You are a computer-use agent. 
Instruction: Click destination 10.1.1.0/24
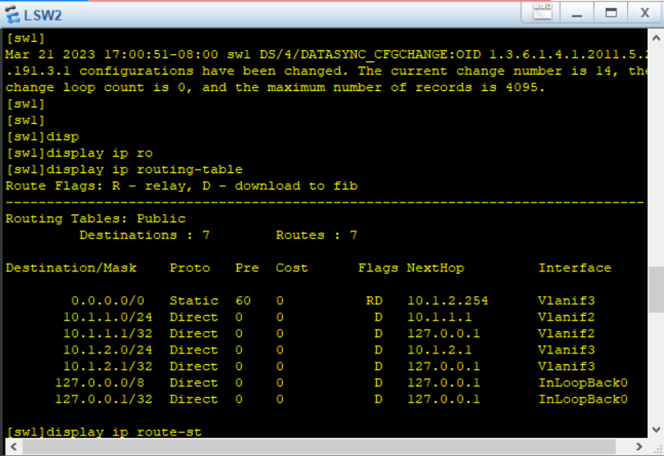click(x=107, y=317)
